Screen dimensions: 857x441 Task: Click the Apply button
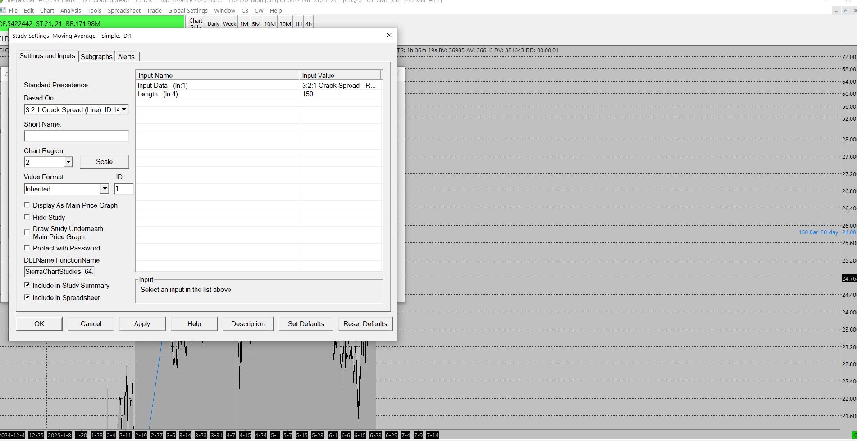(142, 323)
